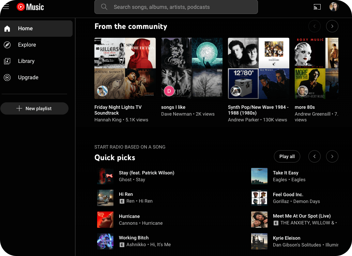Click the songs I like title
Viewport: 352px width, 256px height.
(x=173, y=107)
